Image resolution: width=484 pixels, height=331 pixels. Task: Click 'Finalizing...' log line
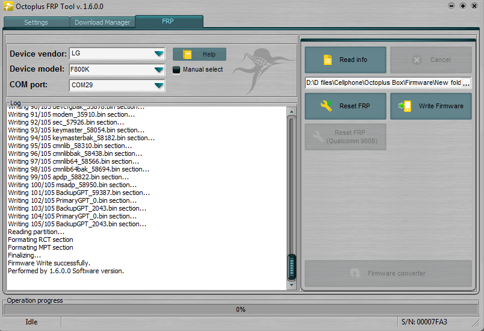(x=25, y=255)
